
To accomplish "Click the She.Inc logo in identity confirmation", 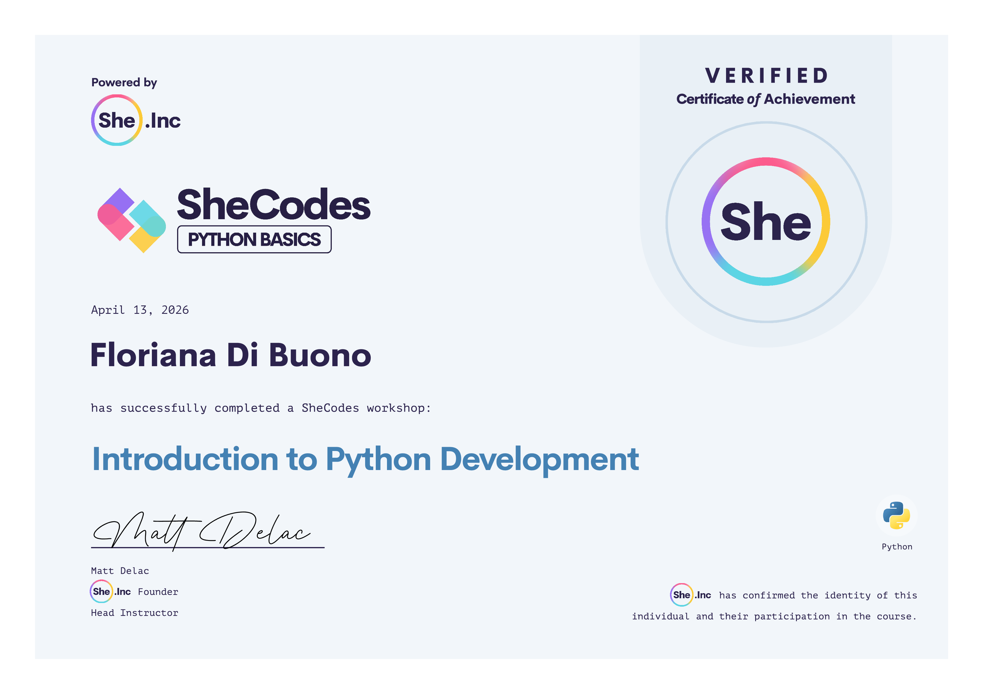I will [690, 595].
